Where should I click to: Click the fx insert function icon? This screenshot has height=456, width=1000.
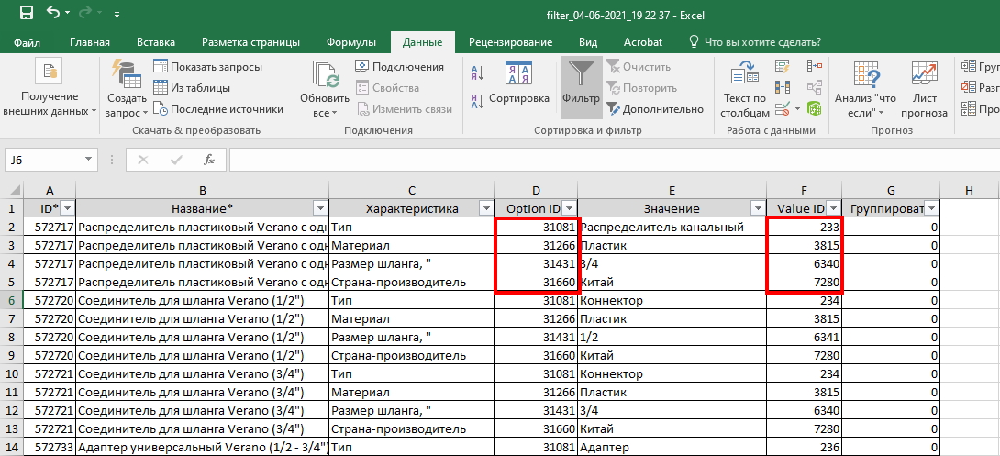click(209, 160)
